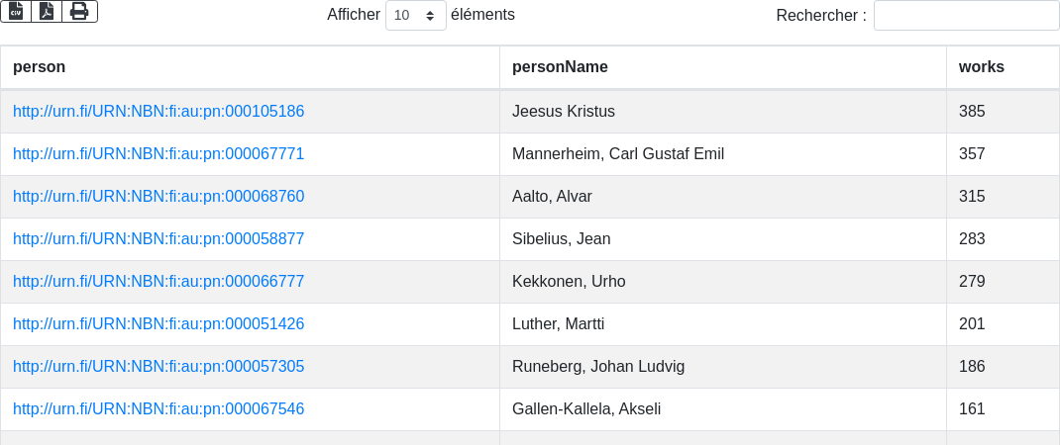Open the Runeberg, Johan Ludvig URN link
This screenshot has height=445, width=1060.
pos(159,367)
